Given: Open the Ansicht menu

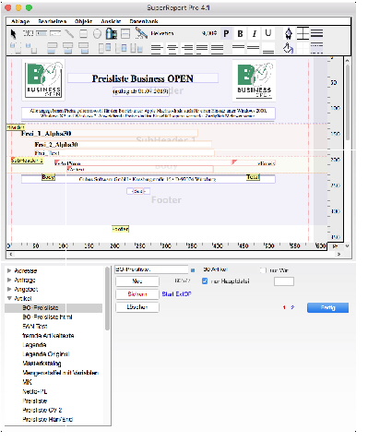Looking at the screenshot, I should coord(111,21).
